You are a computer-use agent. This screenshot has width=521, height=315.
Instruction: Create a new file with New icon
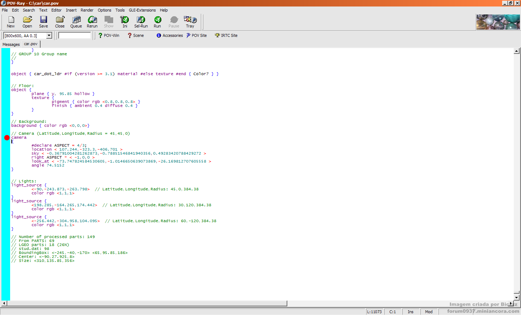pos(11,22)
